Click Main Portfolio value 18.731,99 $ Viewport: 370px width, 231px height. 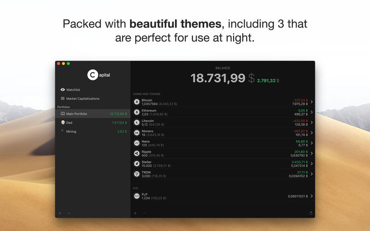click(118, 114)
